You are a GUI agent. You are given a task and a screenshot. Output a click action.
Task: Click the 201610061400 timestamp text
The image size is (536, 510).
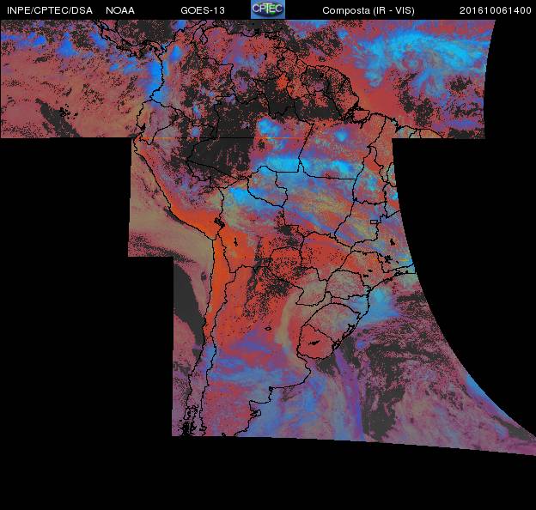(496, 10)
